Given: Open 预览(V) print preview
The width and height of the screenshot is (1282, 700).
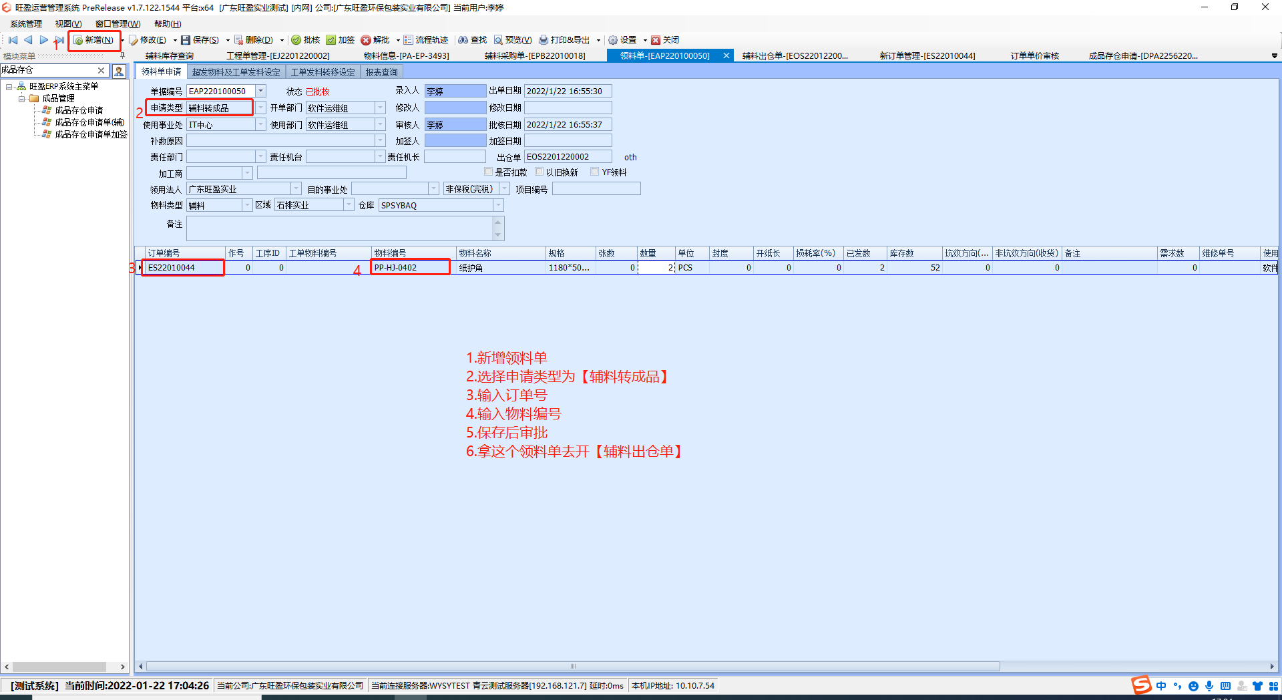Looking at the screenshot, I should tap(513, 40).
